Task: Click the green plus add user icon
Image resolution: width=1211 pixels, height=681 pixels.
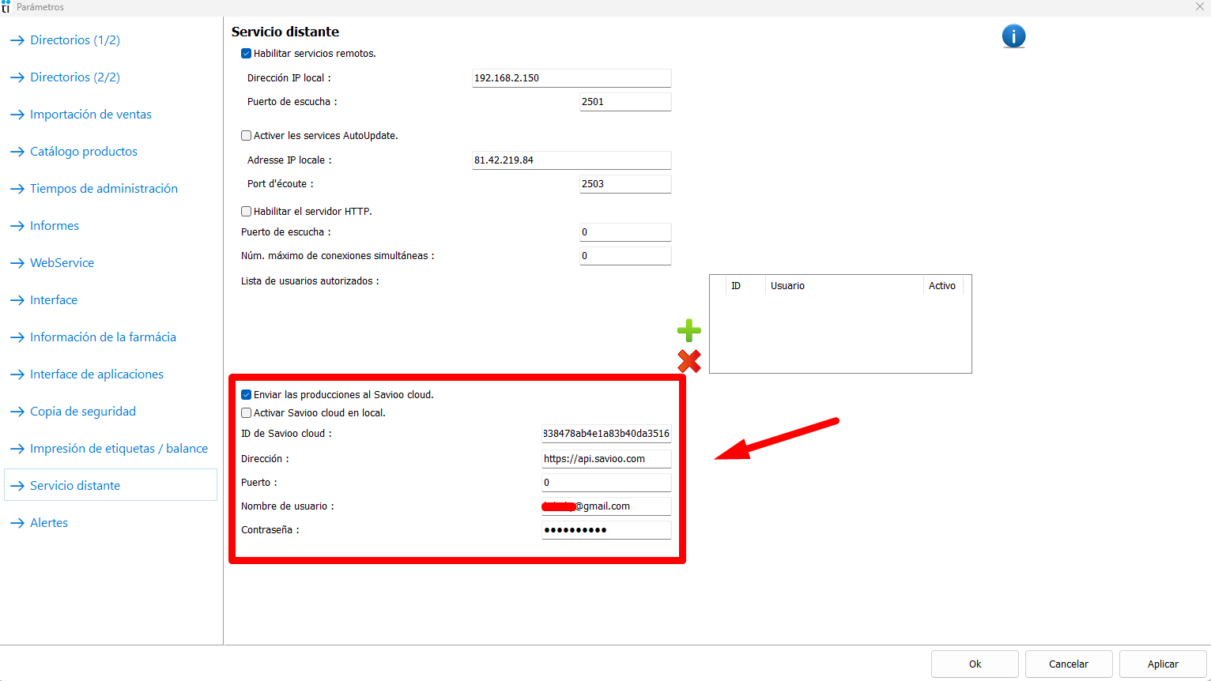Action: [x=688, y=330]
